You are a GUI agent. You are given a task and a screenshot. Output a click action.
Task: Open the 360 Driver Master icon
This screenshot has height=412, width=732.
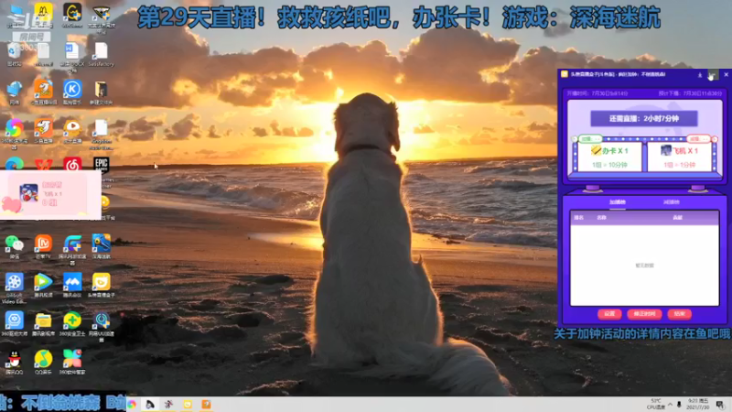point(14,321)
